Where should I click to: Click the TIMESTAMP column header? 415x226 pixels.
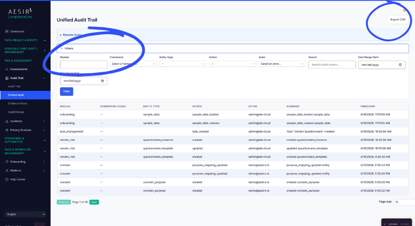(368, 107)
